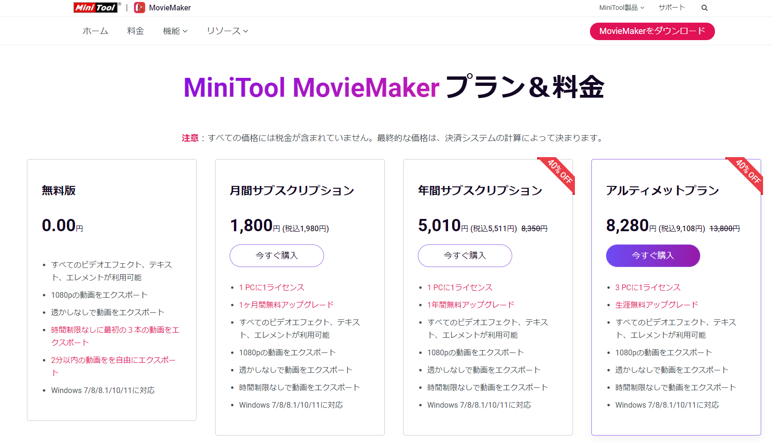772x444 pixels.
Task: Expand the MiniTool製品 dropdown
Action: pyautogui.click(x=622, y=8)
